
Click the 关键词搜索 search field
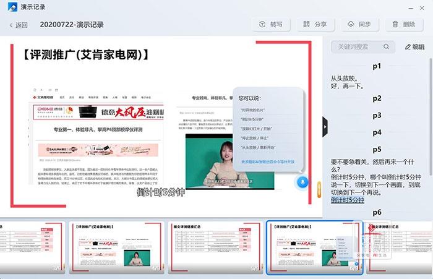362,46
